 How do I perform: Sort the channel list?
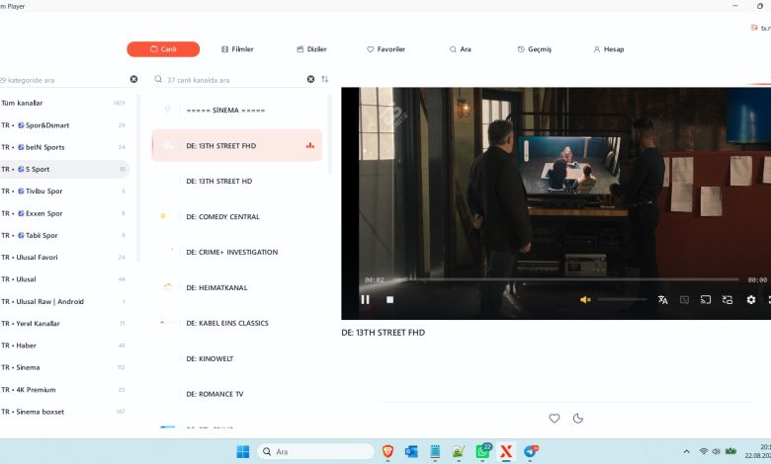[325, 79]
